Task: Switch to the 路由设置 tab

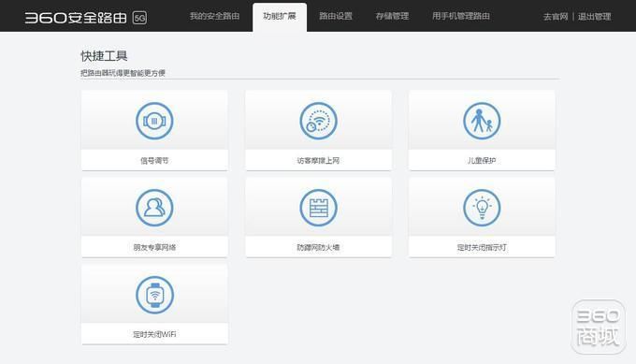Action: [336, 16]
